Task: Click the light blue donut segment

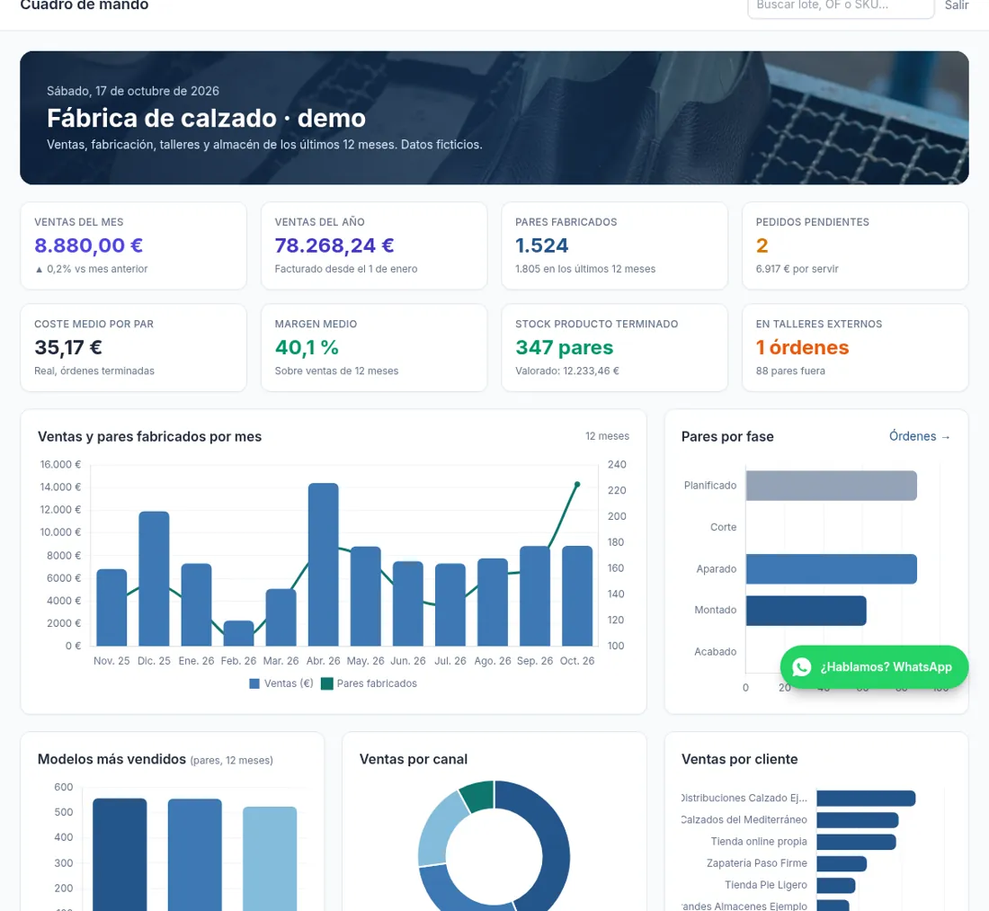Action: coord(440,829)
